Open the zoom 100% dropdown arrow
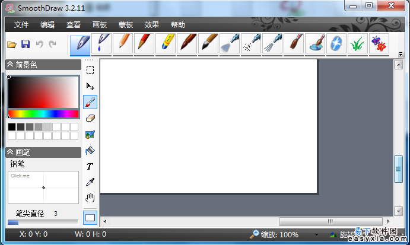Viewport: 410px width, 245px height. 316,234
